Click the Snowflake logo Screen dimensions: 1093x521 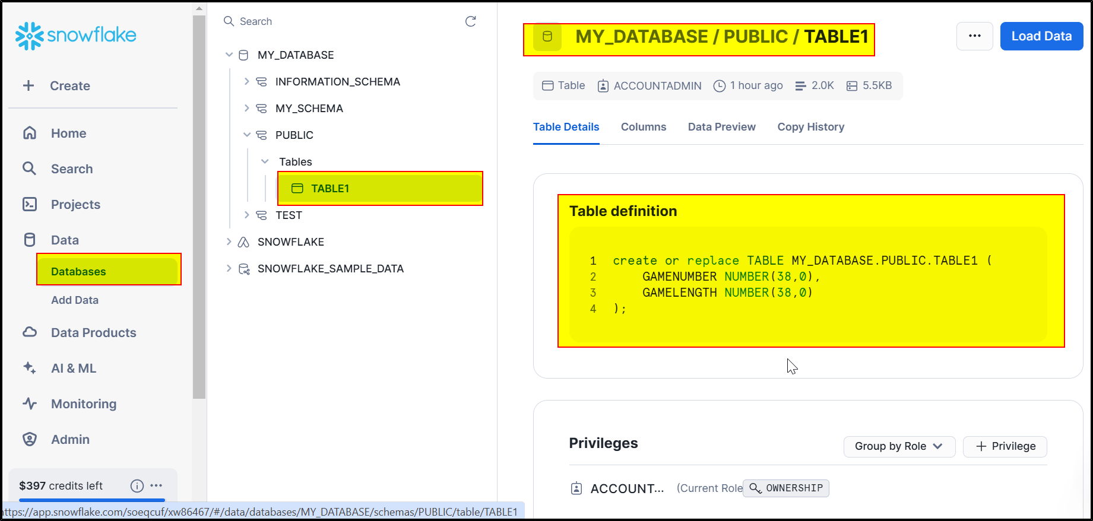click(75, 36)
